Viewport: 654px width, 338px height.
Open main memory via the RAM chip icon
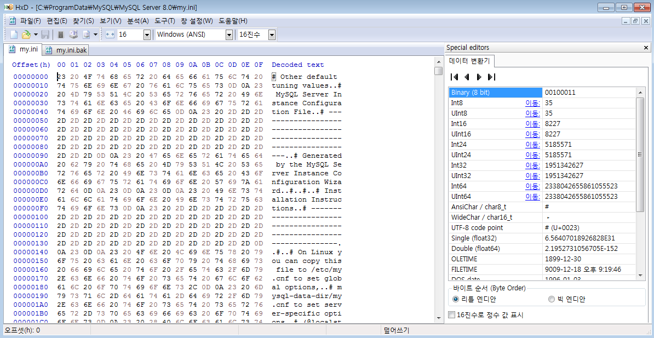tap(61, 35)
